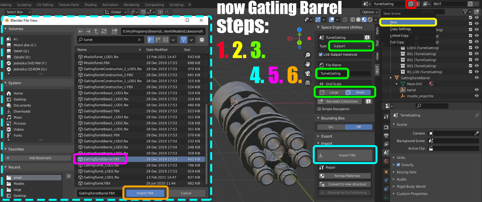482x202 pixels.
Task: Hide BS1 (TurretGatling) collection with eye
Action: (477, 54)
